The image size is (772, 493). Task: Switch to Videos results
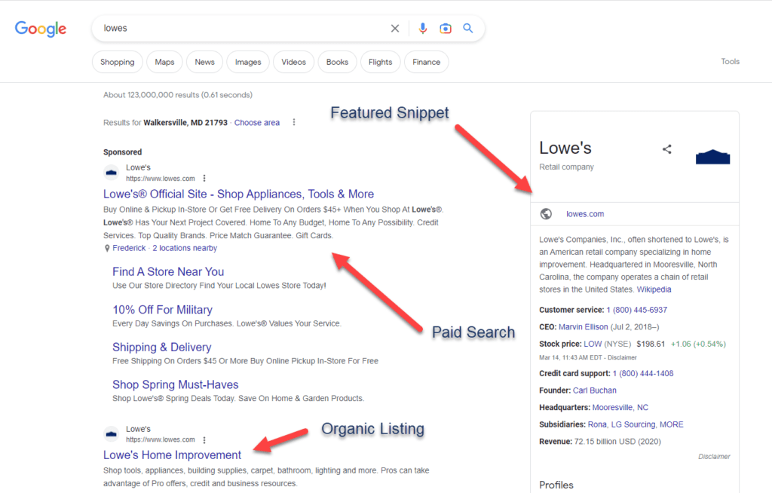coord(293,62)
